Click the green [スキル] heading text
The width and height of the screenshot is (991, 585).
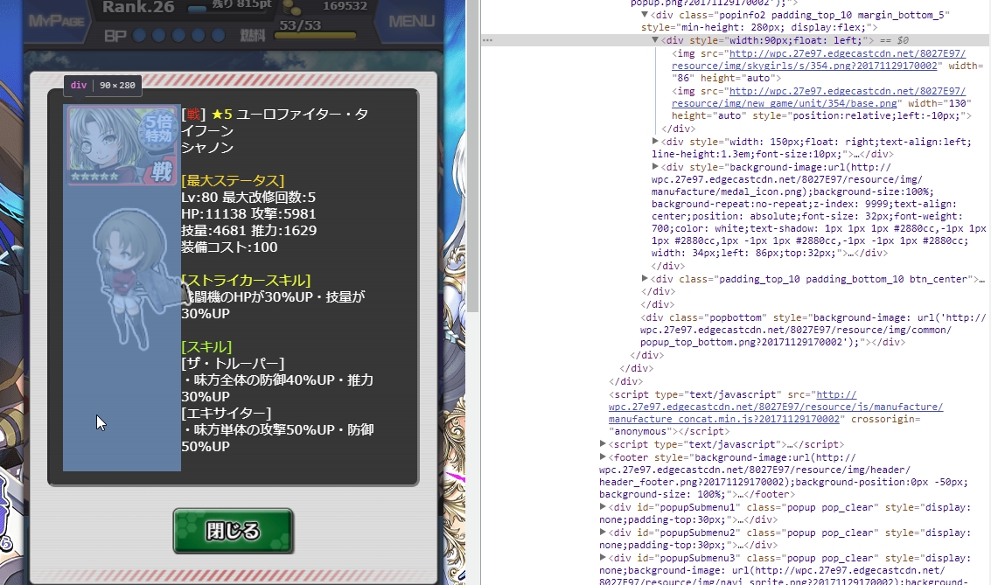click(x=206, y=347)
